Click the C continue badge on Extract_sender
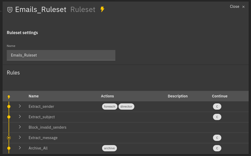Image resolution: width=251 pixels, height=156 pixels. point(217,107)
